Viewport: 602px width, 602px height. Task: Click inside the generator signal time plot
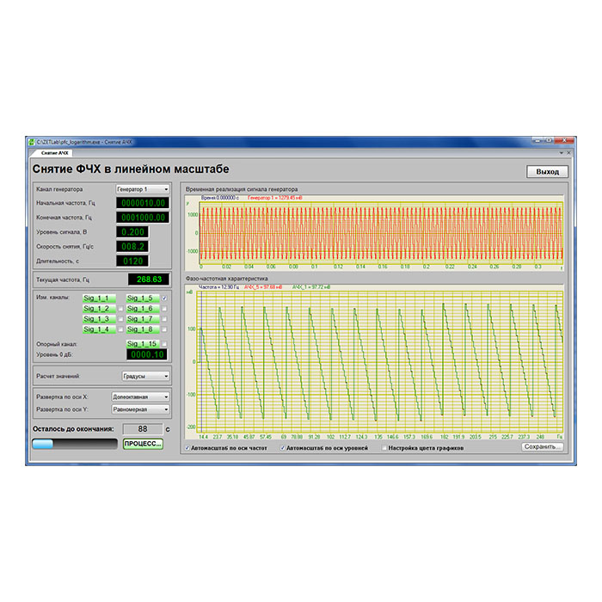381,233
